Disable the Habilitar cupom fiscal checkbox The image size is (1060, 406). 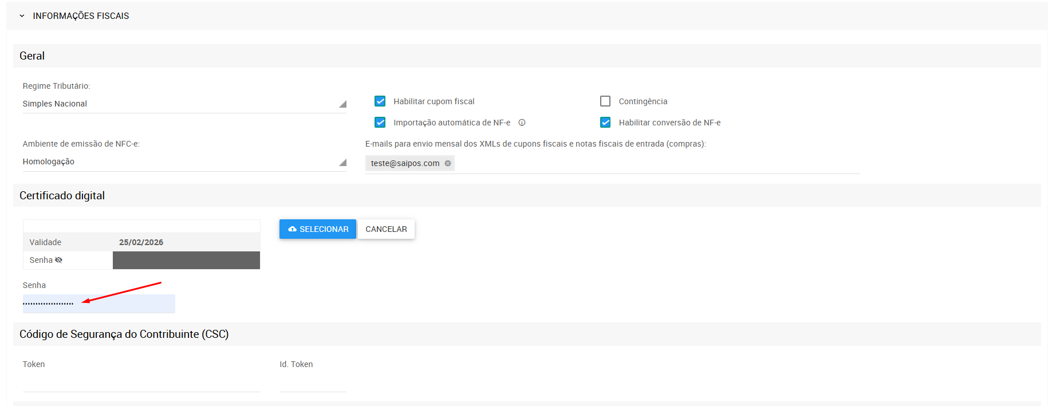click(x=380, y=101)
